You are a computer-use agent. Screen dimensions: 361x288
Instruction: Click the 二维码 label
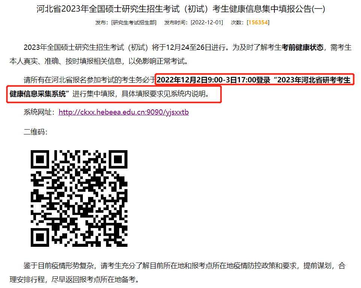click(x=35, y=132)
